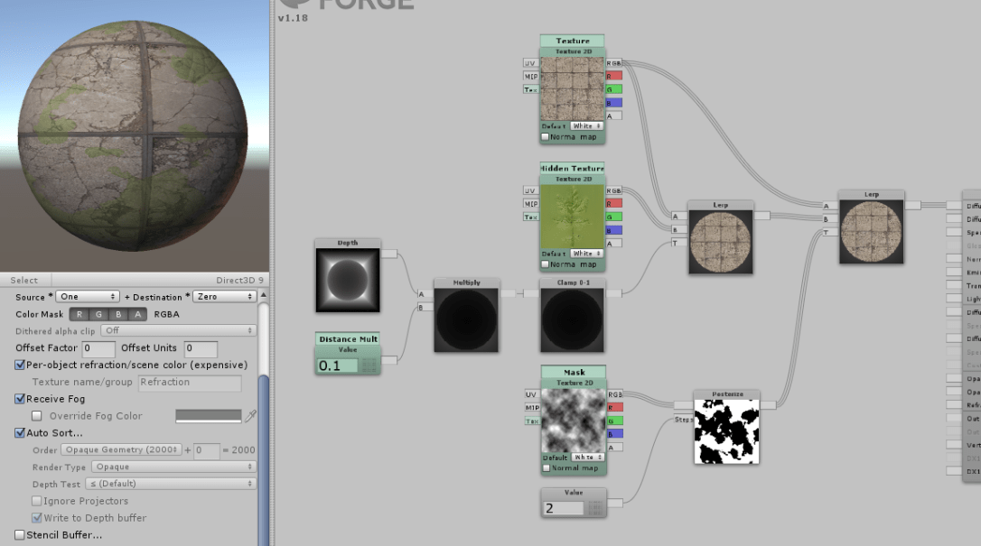Toggle the A channel in Color Mask
Screen dimensions: 981x546
[x=137, y=314]
